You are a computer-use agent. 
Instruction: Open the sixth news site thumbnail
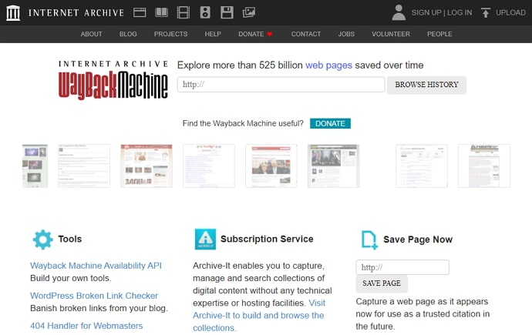pos(333,166)
